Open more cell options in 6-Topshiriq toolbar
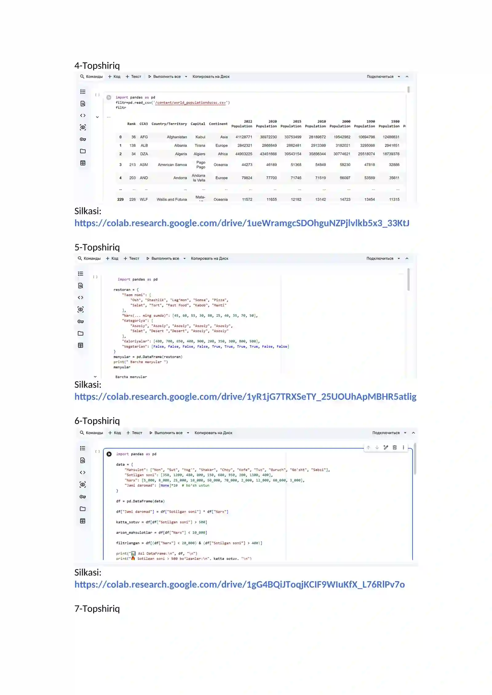 (403, 447)
